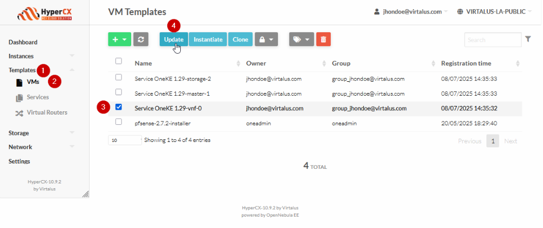Tick checkbox for Service OneKE 1.29-storage-2
The width and height of the screenshot is (543, 228).
click(119, 78)
